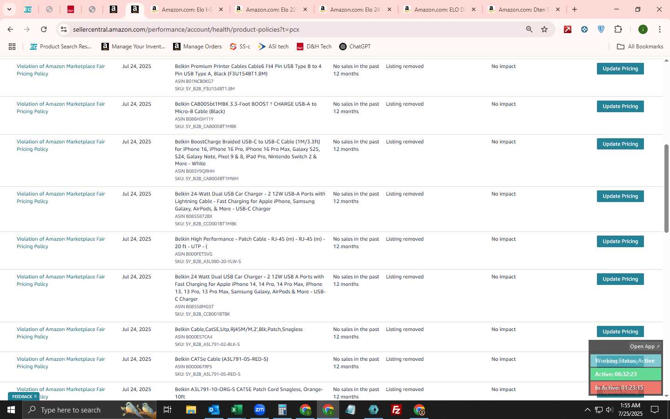Open Fair Pricing Policy violation link for Belkin BoostCharge
Image resolution: width=670 pixels, height=419 pixels.
pos(61,145)
